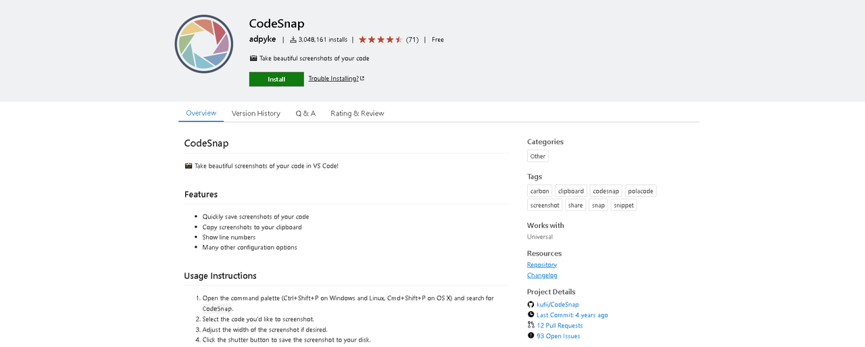Switch to the Overview tab

click(201, 113)
